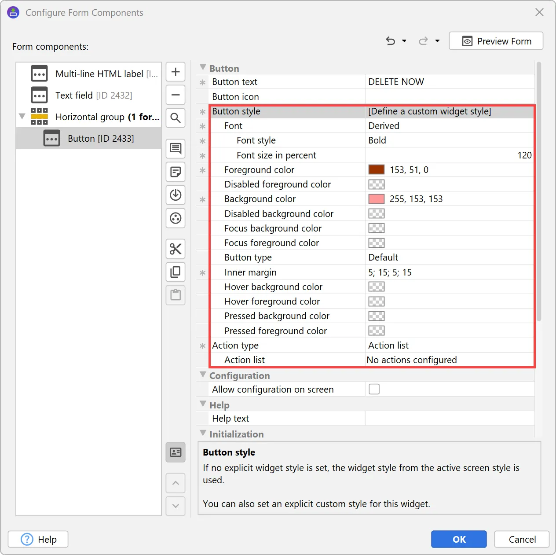Open Help dialog
Screen dimensions: 556x555
tap(38, 539)
